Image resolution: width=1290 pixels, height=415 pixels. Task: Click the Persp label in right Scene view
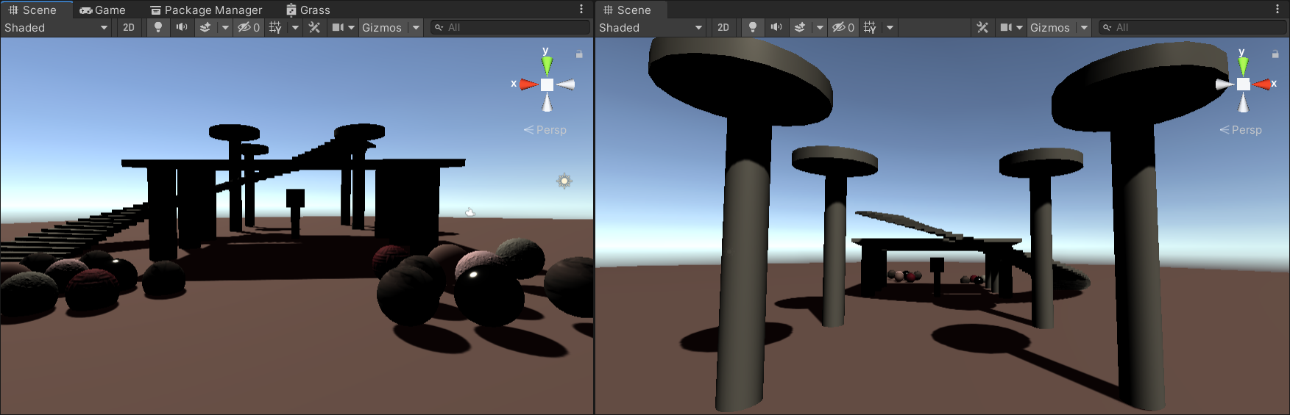1246,129
